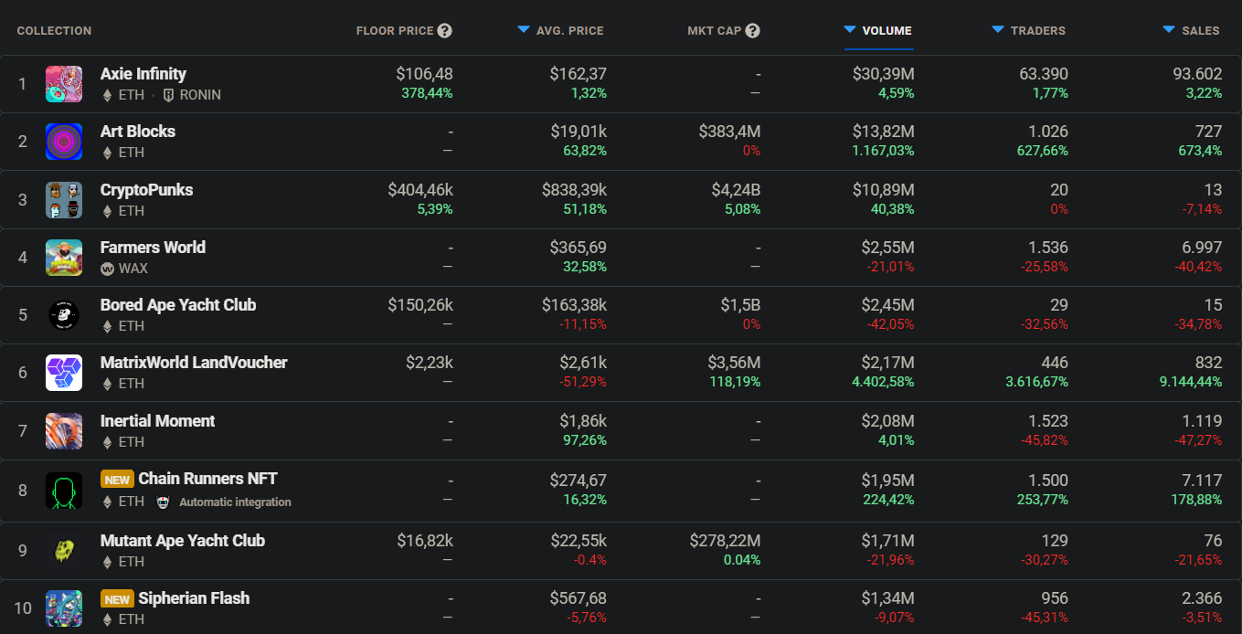
Task: Click Art Blocks volume change 1.167,03%
Action: tap(884, 151)
